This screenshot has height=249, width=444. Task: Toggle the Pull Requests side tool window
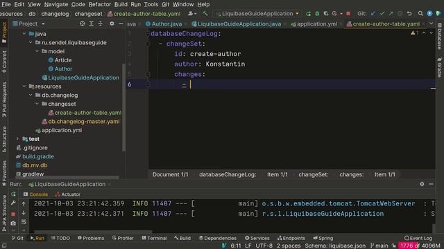[4, 100]
